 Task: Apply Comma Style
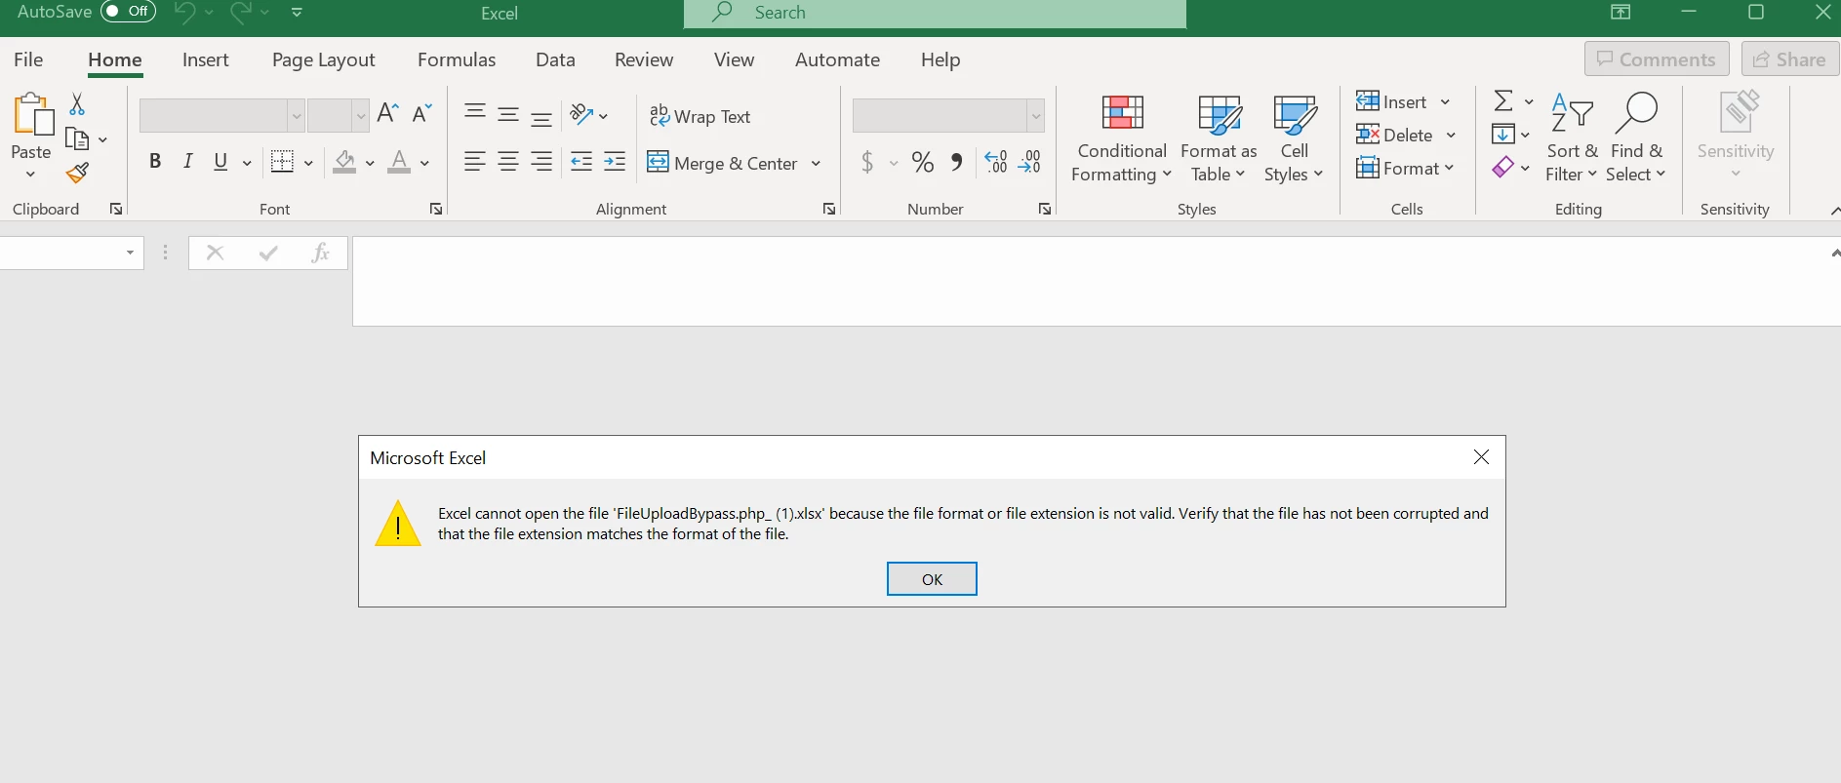click(957, 162)
